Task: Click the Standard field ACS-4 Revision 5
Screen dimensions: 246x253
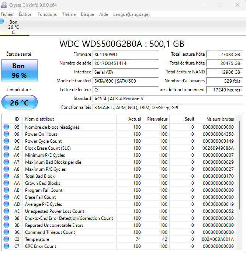Action: click(167, 99)
